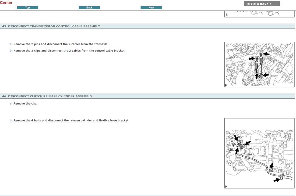Select the section 45 Disconnect Transmission Control Cable header

pyautogui.click(x=51, y=26)
